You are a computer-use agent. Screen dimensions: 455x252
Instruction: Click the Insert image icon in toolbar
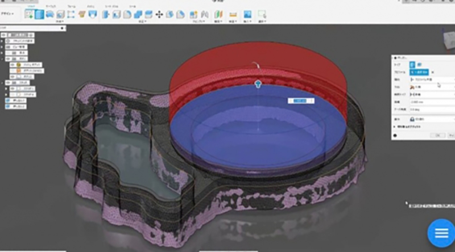coord(247,14)
